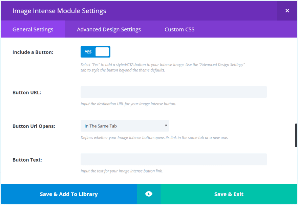298x205 pixels.
Task: Click the Button Text label
Action: 27,160
